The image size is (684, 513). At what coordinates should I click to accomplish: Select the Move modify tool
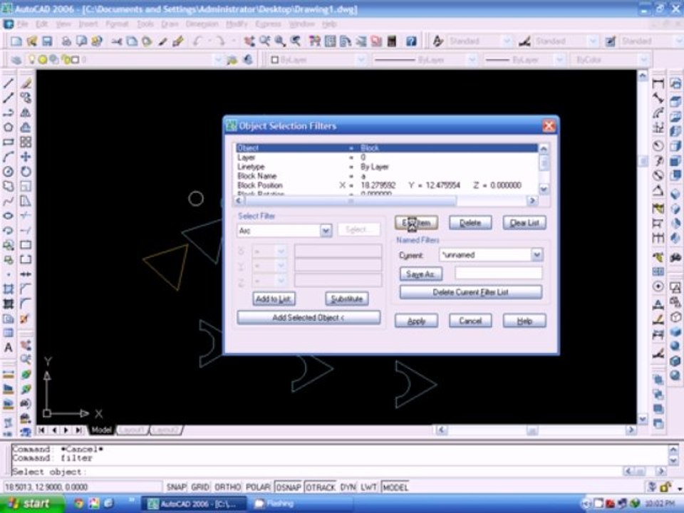(26, 157)
